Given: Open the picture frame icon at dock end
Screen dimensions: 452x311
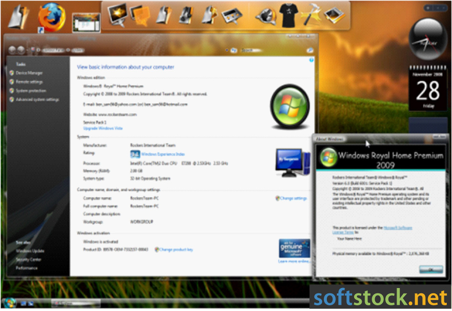Looking at the screenshot, I should tap(334, 15).
